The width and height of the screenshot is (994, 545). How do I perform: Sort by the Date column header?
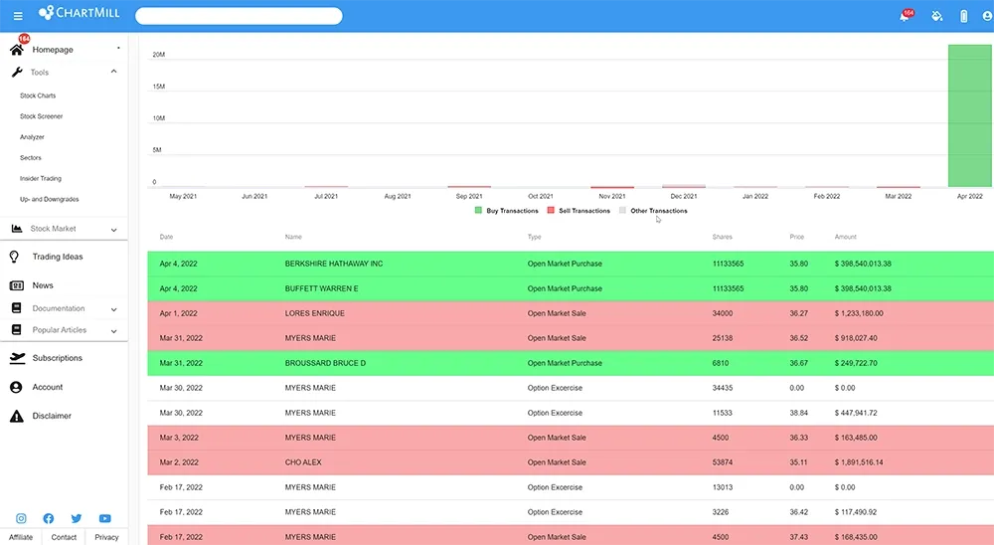pos(166,237)
